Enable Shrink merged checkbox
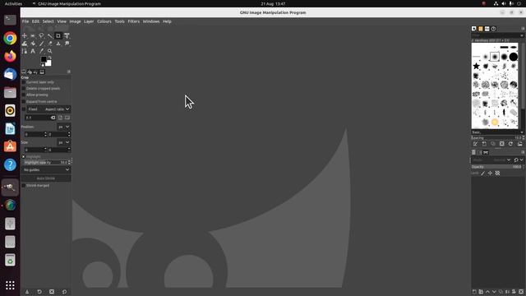Image resolution: width=526 pixels, height=296 pixels. tap(24, 186)
